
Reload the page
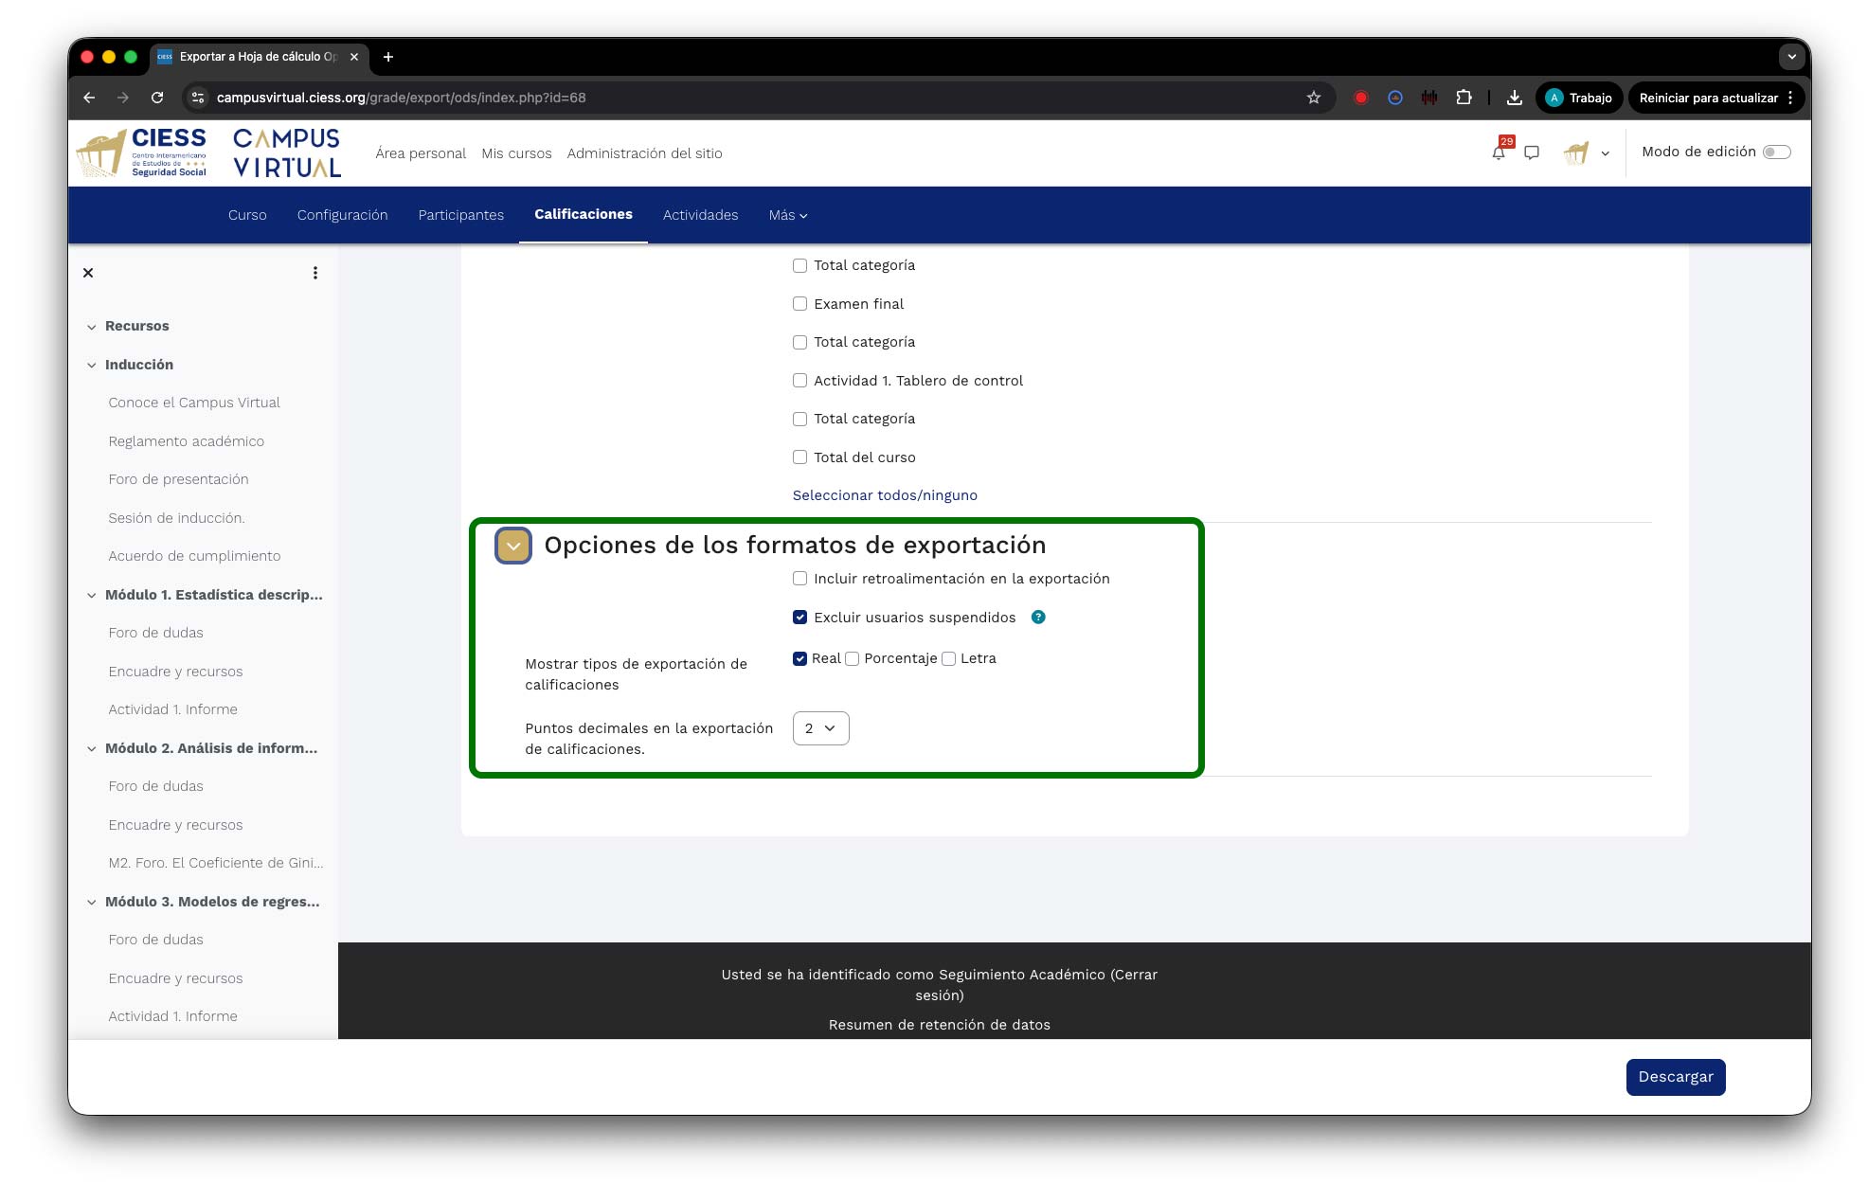click(x=157, y=98)
